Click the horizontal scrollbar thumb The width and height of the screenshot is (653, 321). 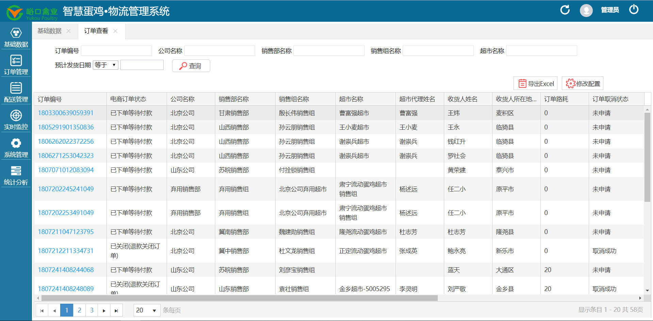(239, 298)
